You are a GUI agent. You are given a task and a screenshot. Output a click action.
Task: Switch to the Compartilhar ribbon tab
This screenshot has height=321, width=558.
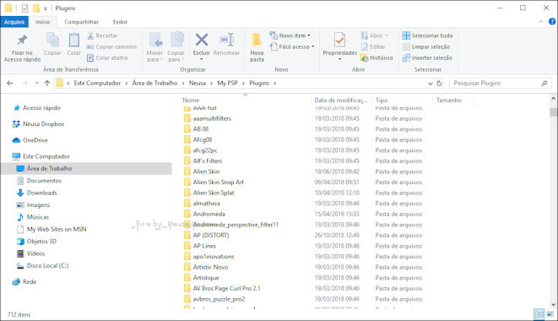(82, 22)
